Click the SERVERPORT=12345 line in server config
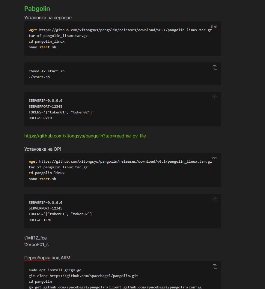Viewport: 265px width, 289px height. tap(46, 107)
